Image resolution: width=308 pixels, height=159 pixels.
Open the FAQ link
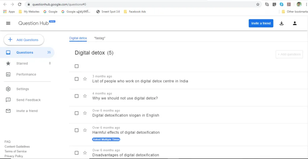[8, 142]
